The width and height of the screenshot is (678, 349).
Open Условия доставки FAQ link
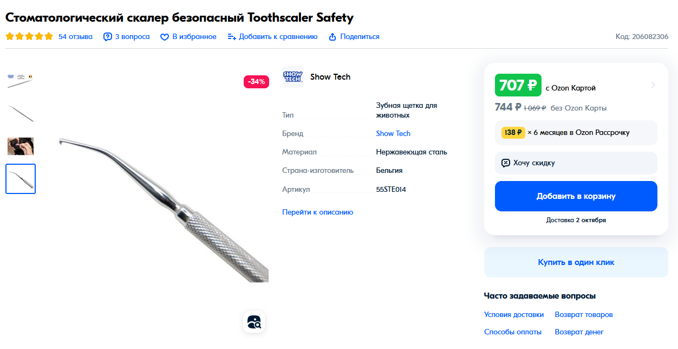coord(514,314)
